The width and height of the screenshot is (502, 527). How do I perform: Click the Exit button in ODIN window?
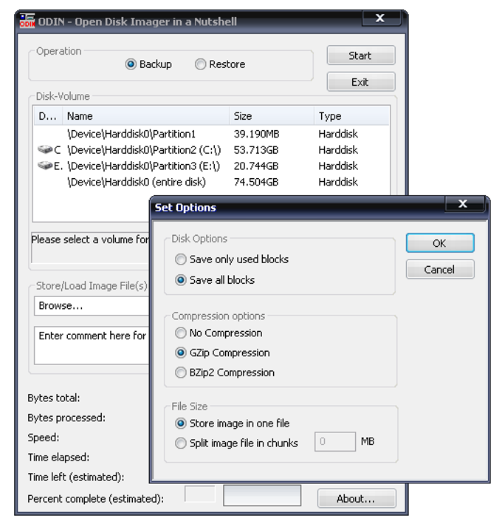click(x=361, y=81)
